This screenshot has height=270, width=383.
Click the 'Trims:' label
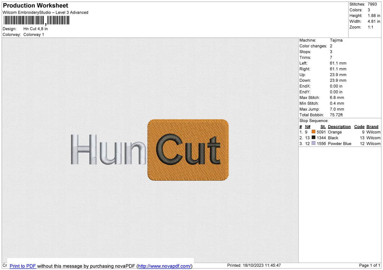[x=305, y=57]
